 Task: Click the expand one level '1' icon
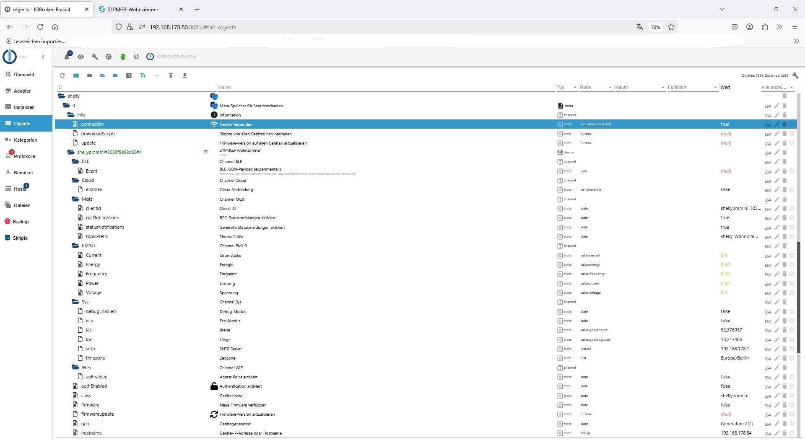coord(129,75)
